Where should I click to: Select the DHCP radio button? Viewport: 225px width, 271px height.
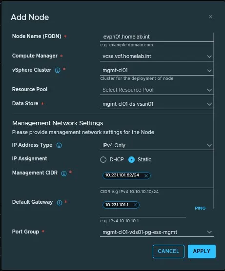(x=103, y=159)
